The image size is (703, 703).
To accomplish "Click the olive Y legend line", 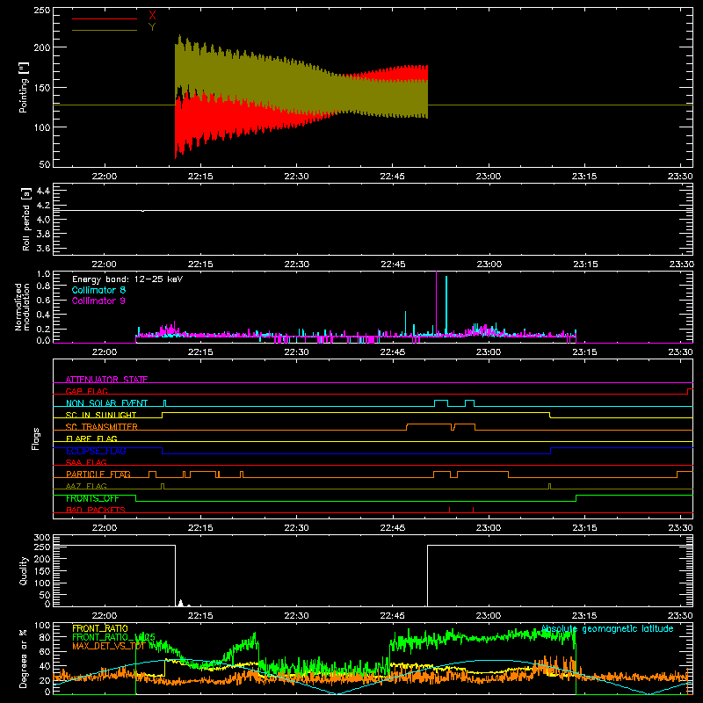I will point(104,30).
